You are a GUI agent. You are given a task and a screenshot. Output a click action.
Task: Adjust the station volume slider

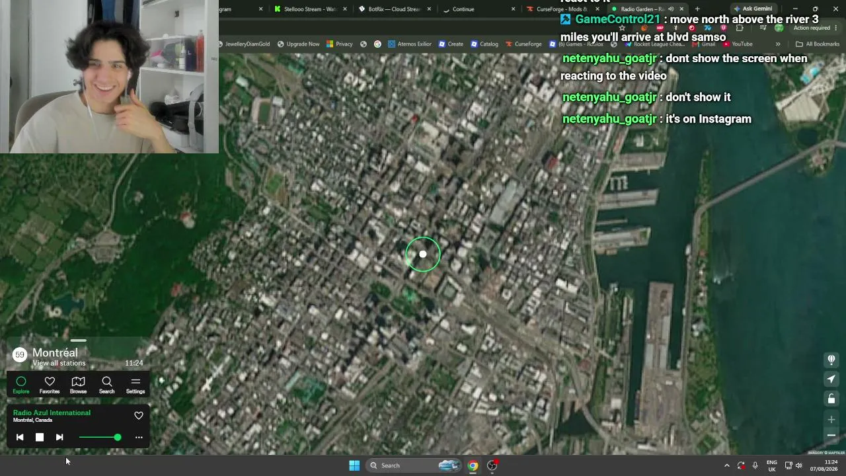pos(100,437)
